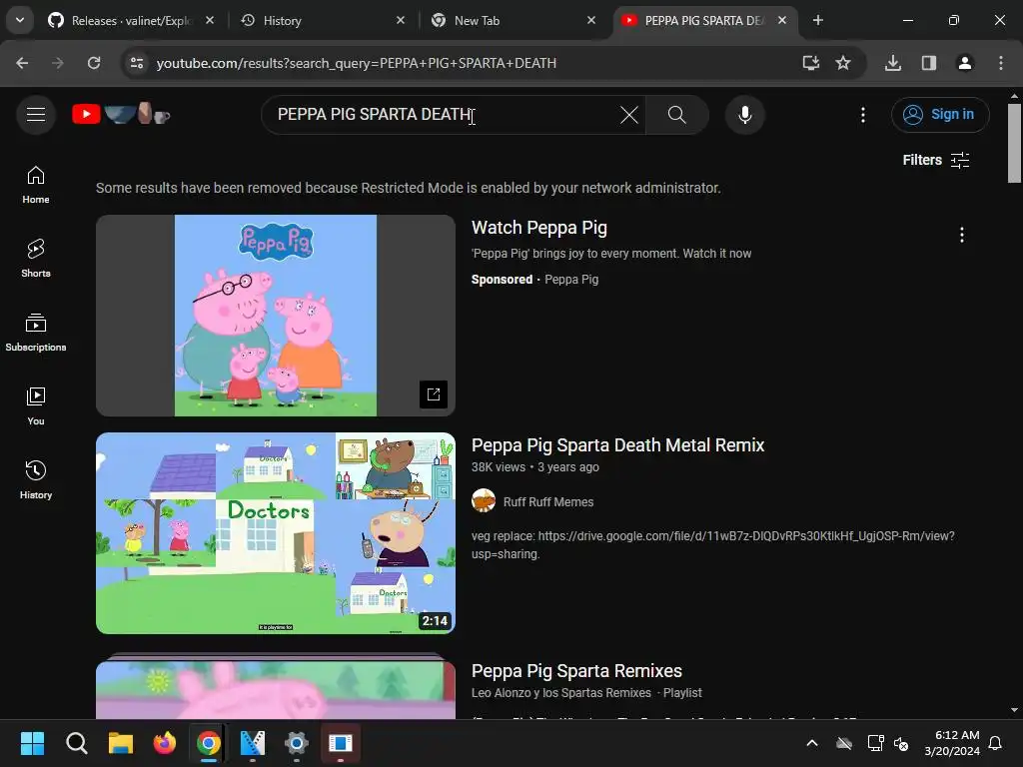Open Filters options
Screen dimensions: 1023x767
point(935,160)
